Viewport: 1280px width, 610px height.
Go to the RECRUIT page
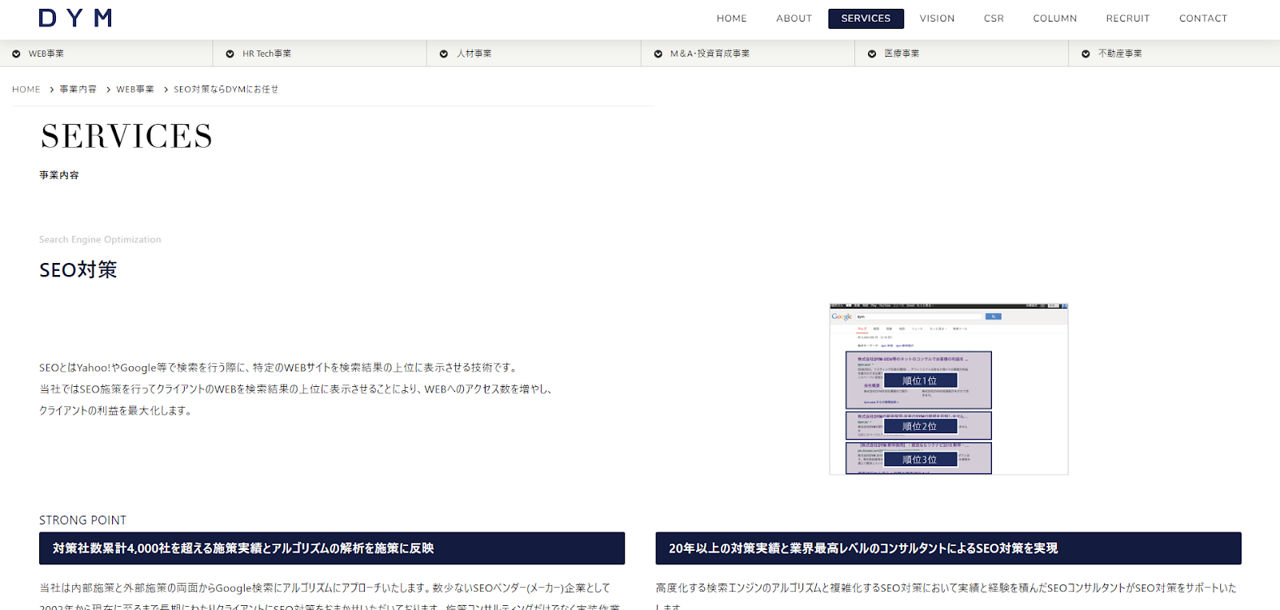(x=1127, y=18)
